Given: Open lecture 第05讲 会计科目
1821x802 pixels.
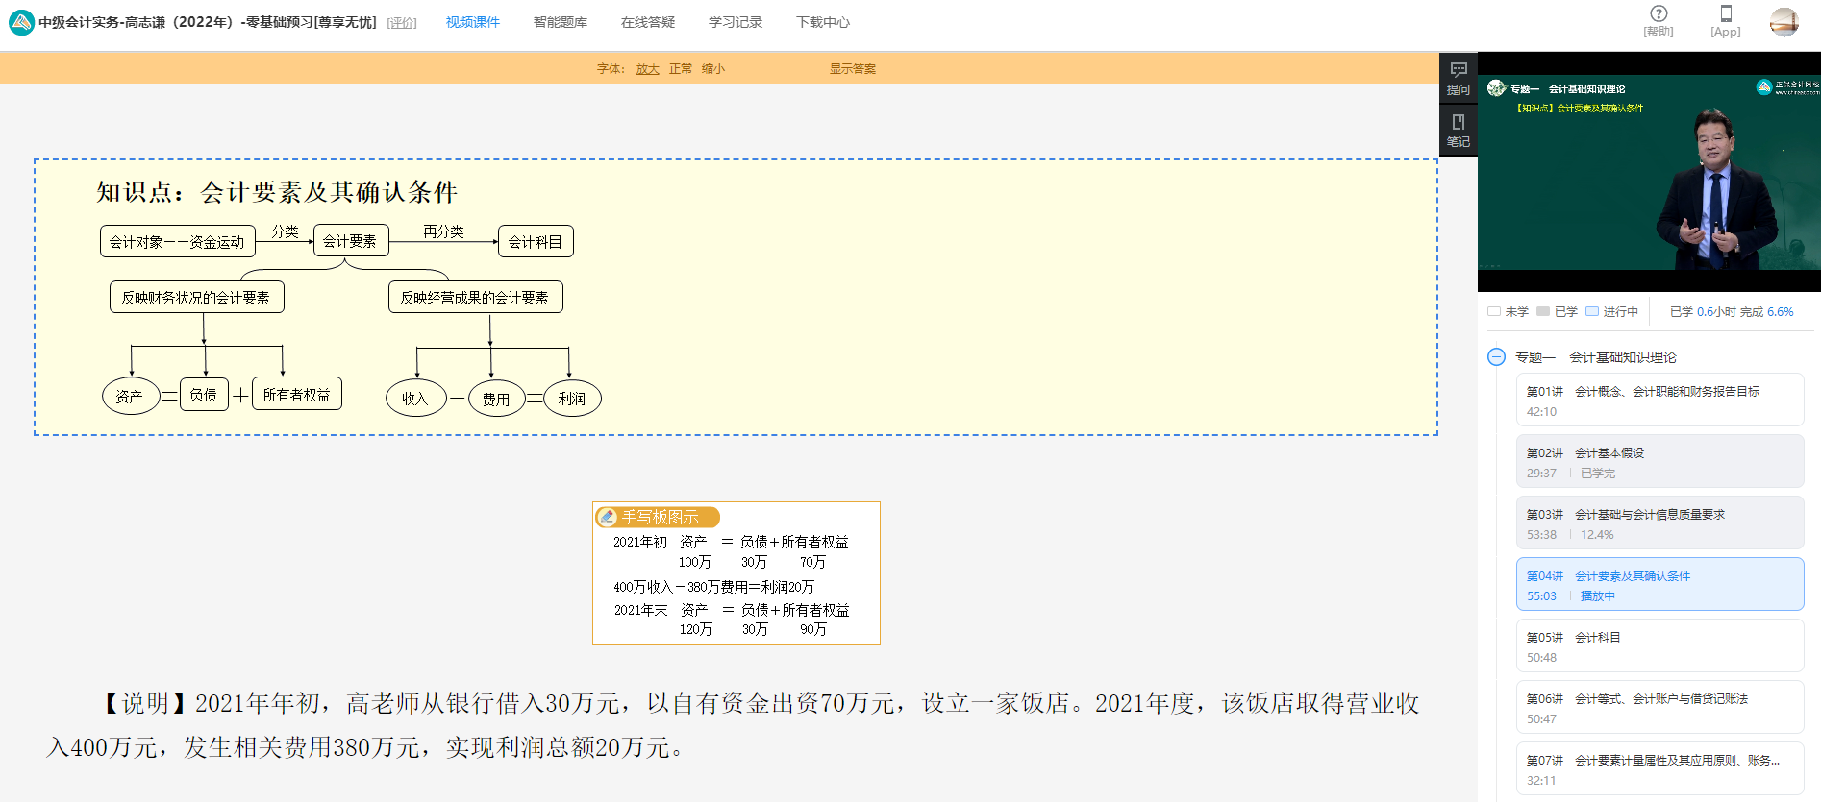Looking at the screenshot, I should tap(1659, 645).
